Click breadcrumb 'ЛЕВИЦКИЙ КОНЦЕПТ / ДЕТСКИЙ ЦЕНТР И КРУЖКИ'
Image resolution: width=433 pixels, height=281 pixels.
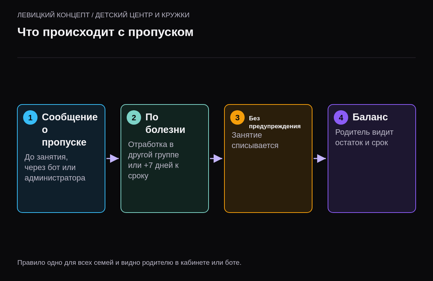pos(103,15)
